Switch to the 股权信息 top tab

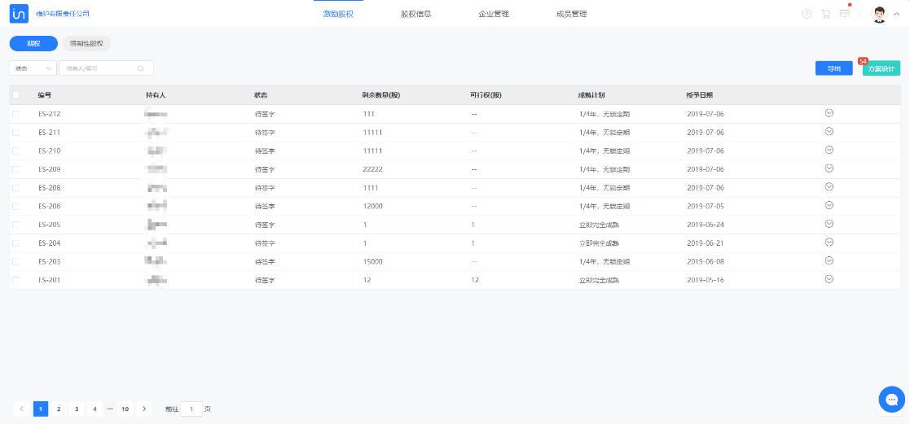point(416,14)
